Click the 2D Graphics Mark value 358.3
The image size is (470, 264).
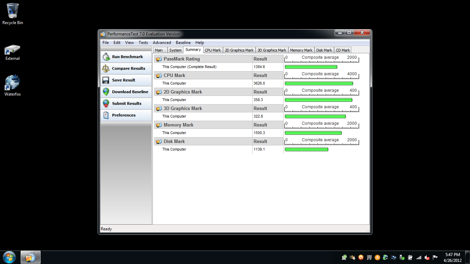(x=258, y=100)
